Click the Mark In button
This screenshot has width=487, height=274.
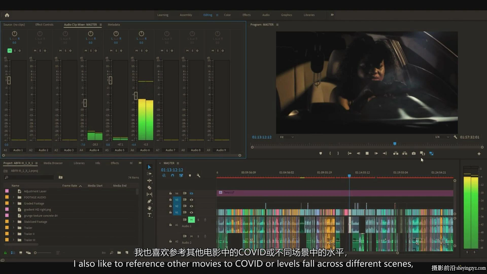[x=330, y=153]
